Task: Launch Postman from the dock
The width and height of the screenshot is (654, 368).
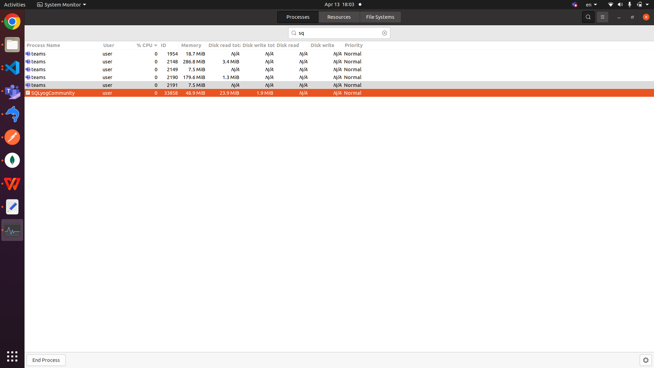Action: click(12, 137)
